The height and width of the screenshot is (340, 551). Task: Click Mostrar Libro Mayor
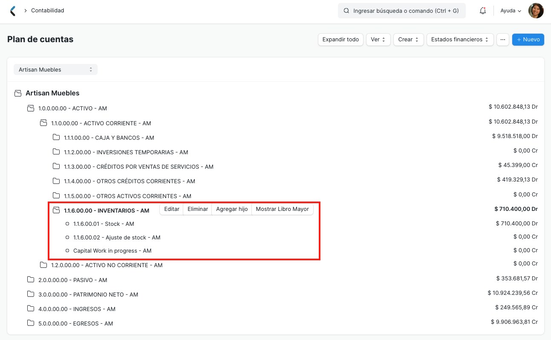coord(282,209)
